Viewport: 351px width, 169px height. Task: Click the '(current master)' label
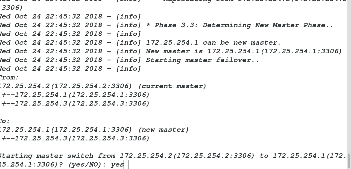click(172, 86)
